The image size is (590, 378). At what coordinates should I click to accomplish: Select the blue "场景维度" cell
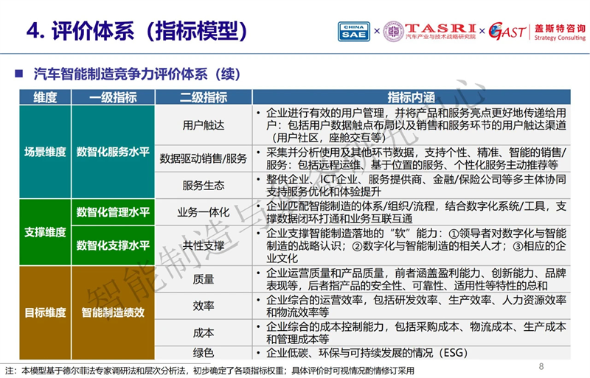[45, 152]
